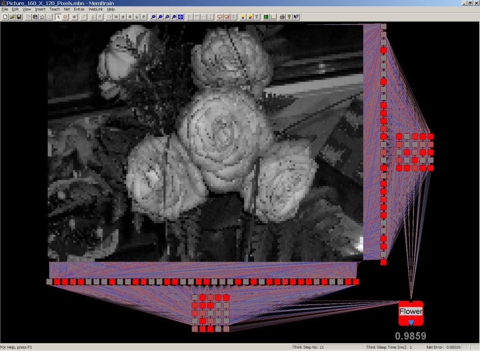Click the blue zoom-fit icon
This screenshot has height=351, width=480.
tap(181, 17)
